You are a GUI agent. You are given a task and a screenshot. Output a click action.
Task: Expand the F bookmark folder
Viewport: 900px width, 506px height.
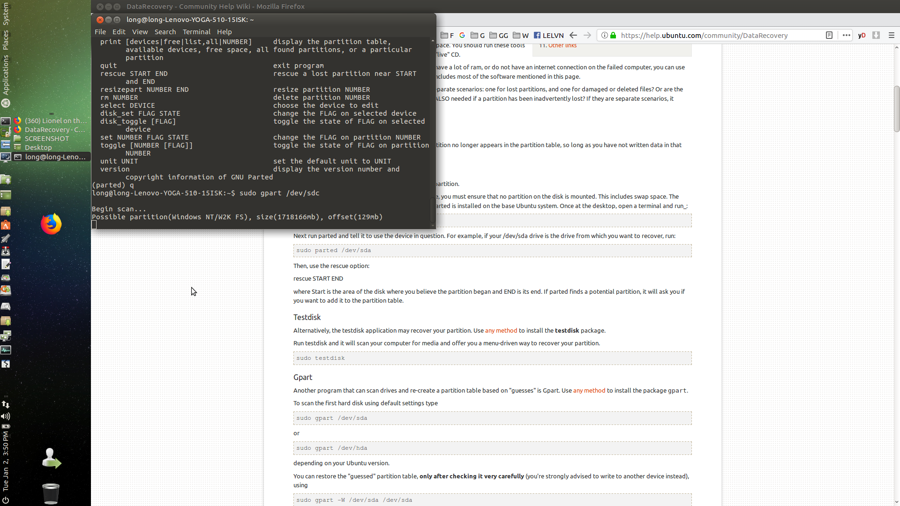pyautogui.click(x=448, y=35)
